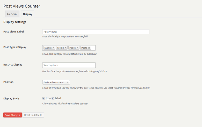
Task: Click the Display settings section heading
Action: (x=15, y=22)
